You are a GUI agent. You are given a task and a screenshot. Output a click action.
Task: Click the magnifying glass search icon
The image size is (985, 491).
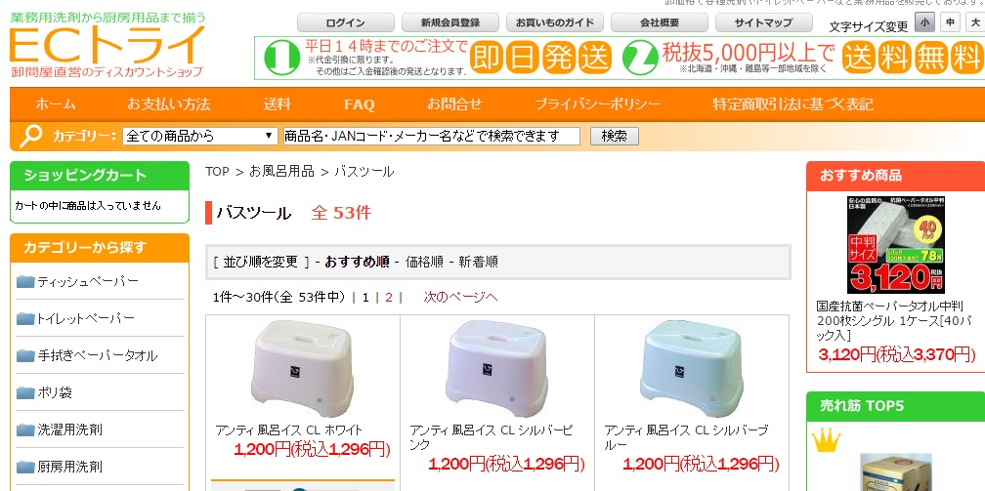click(x=30, y=136)
